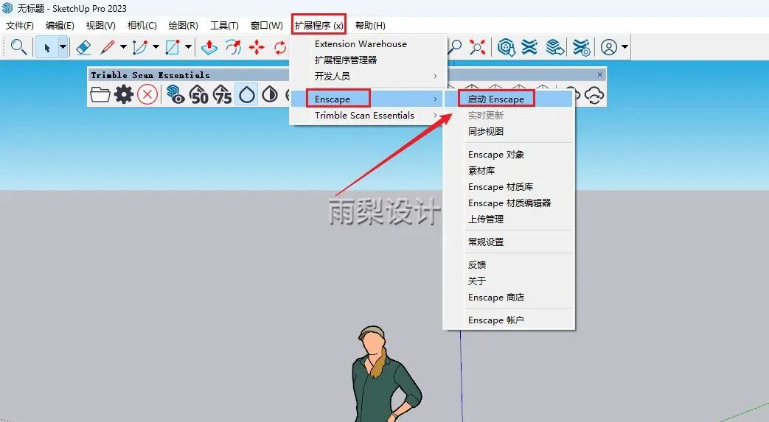Click 关于 about entry

(x=509, y=281)
